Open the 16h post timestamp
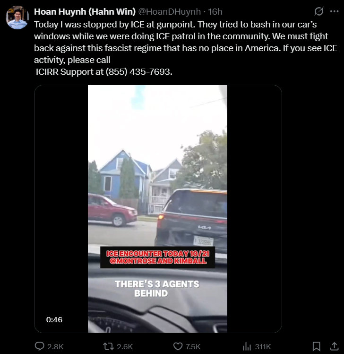The height and width of the screenshot is (354, 344). 215,11
